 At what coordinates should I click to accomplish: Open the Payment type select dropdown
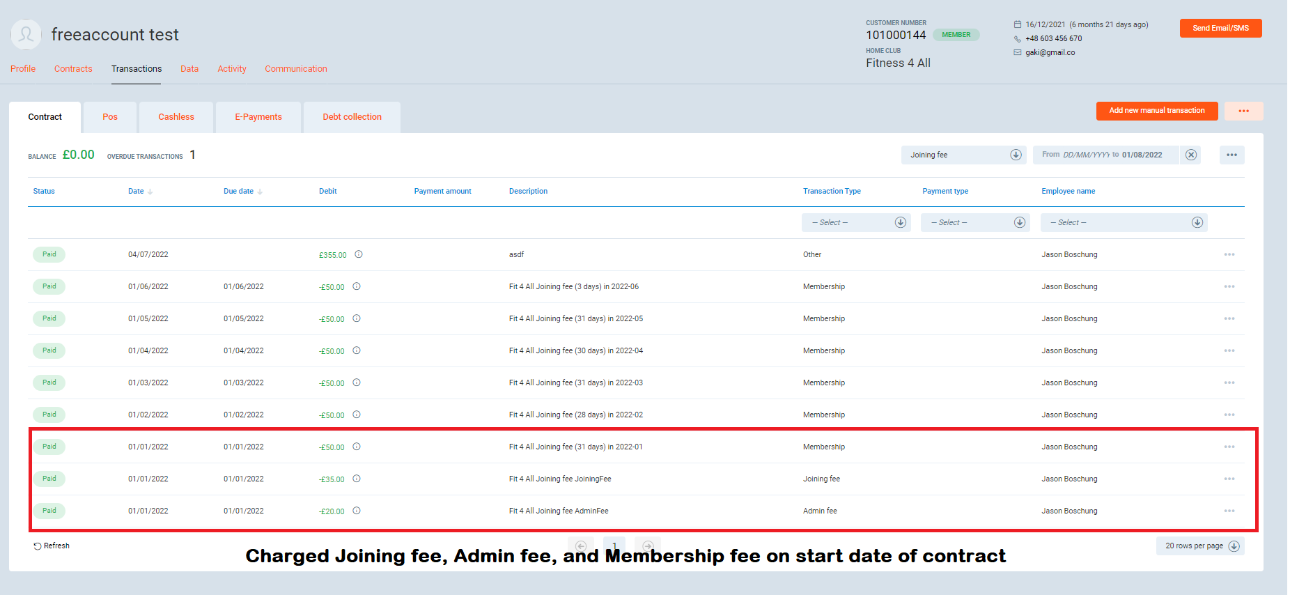(1019, 222)
